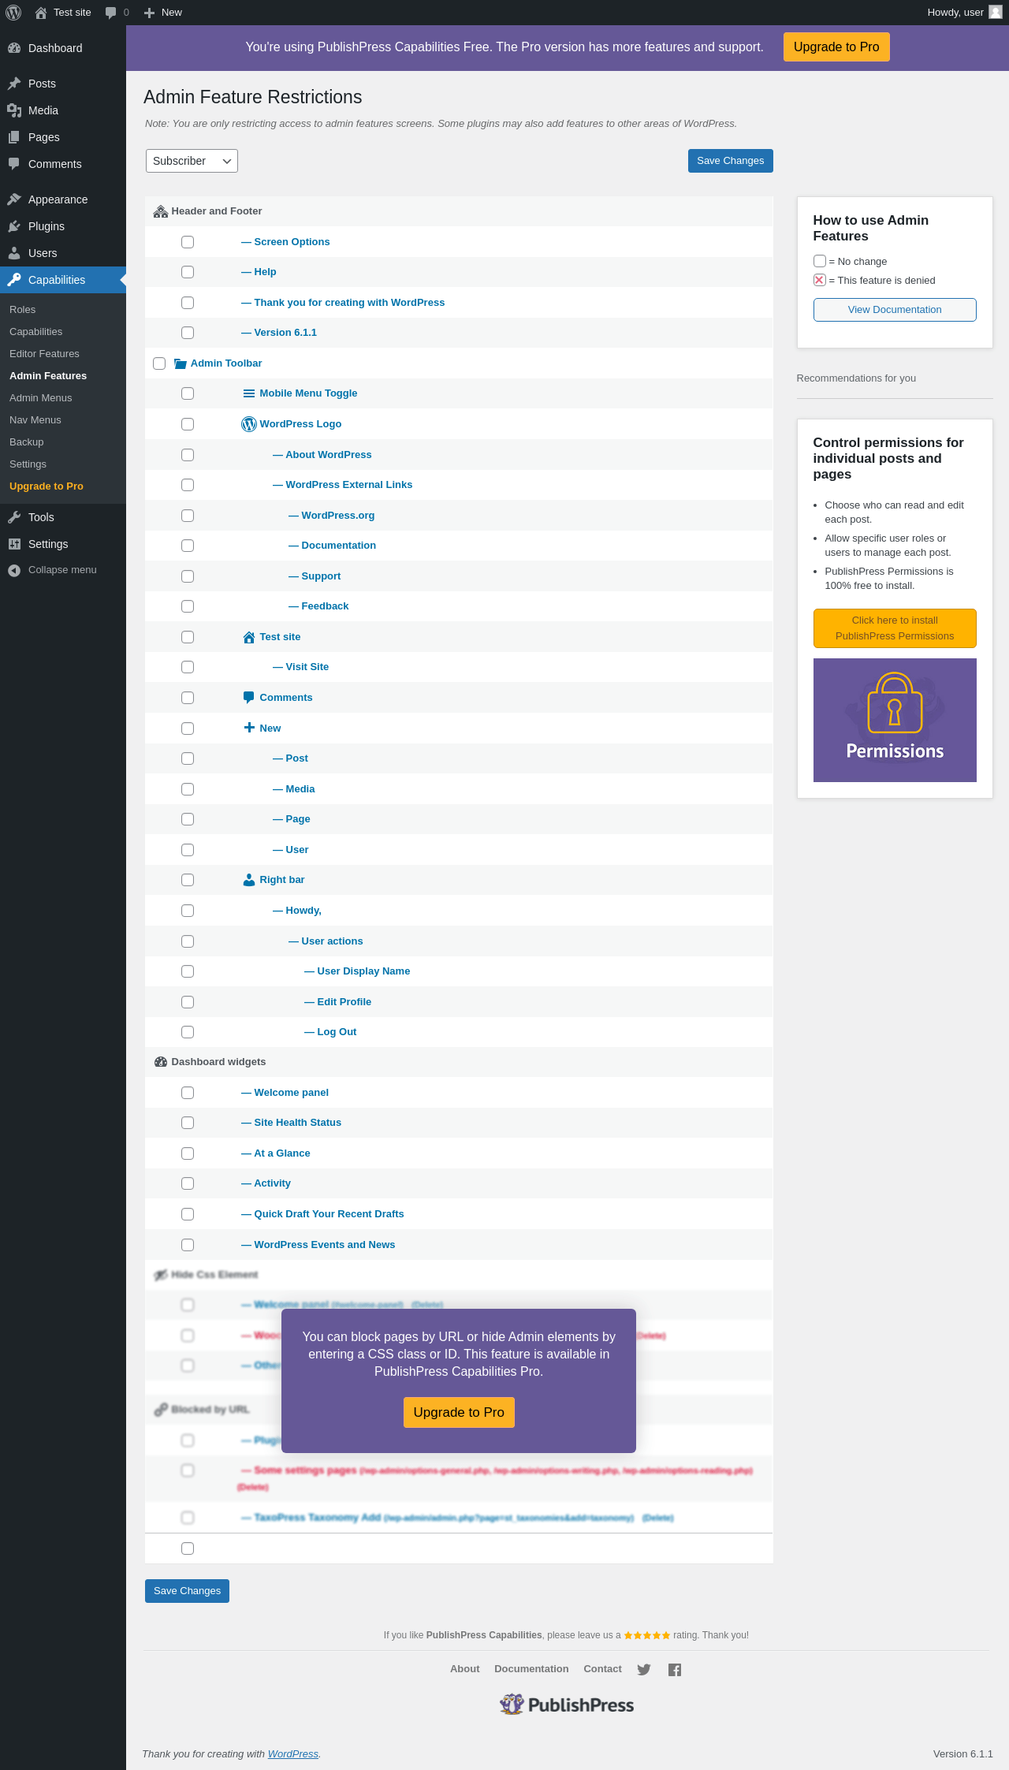Click Upgrade to Pro in popup overlay

coord(459,1413)
